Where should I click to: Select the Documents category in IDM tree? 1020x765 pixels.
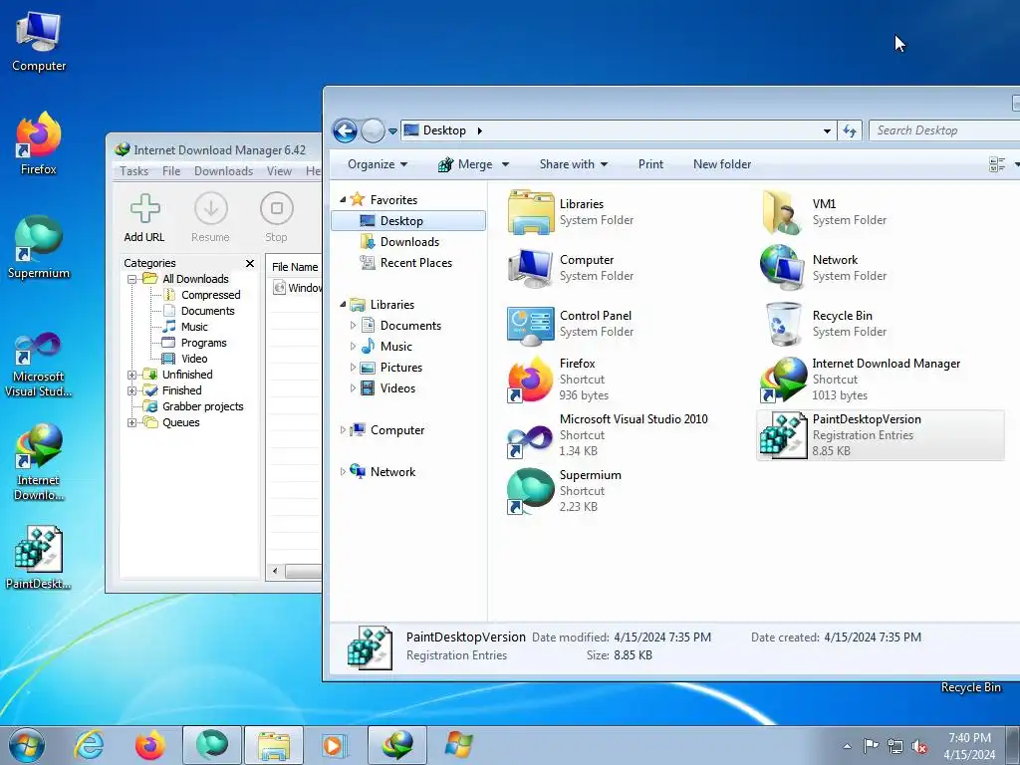tap(207, 311)
